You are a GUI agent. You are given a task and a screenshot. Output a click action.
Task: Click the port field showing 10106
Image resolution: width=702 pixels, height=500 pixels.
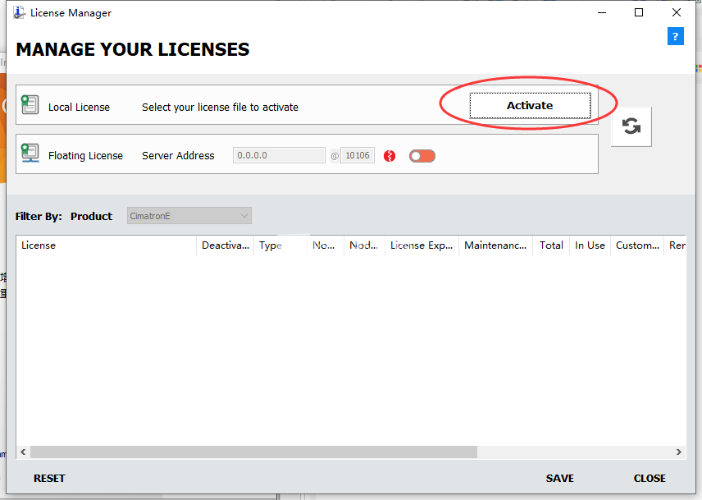pos(358,155)
